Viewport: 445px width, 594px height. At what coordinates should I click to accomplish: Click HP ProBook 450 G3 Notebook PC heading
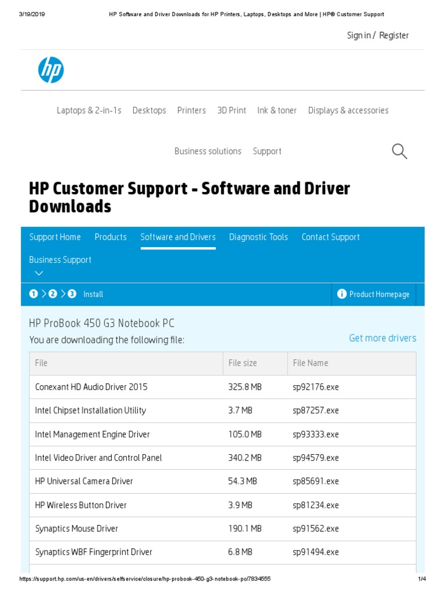(x=101, y=324)
